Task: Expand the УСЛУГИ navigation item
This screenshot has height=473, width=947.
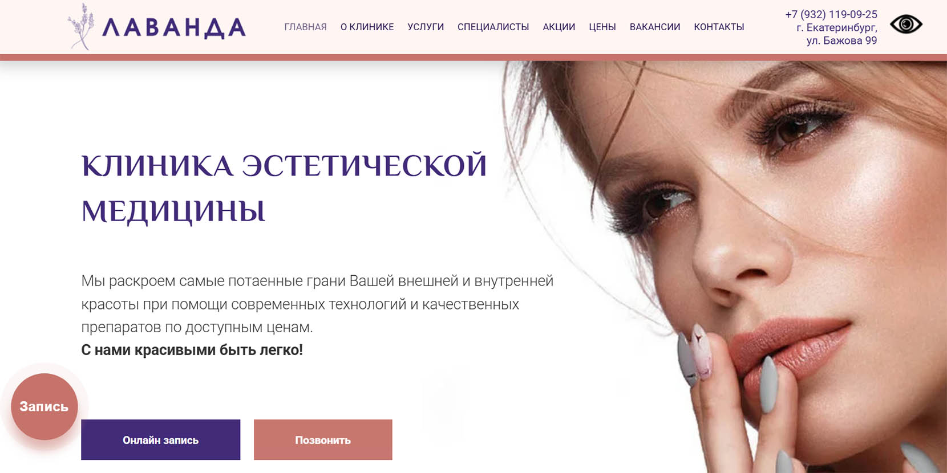Action: tap(426, 27)
